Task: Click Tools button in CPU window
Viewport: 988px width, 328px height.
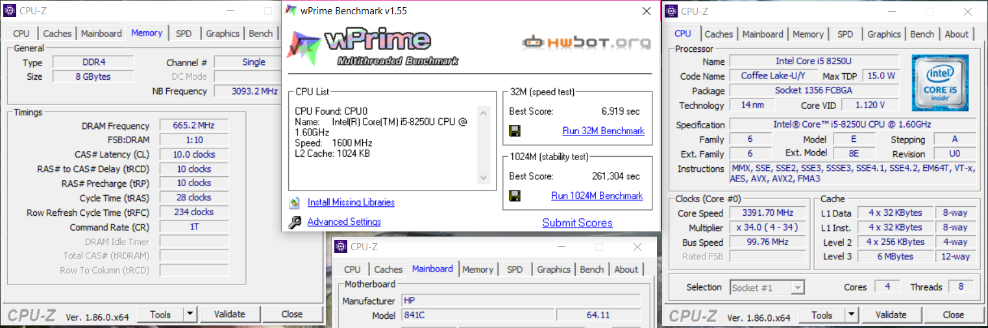Action: tap(822, 315)
